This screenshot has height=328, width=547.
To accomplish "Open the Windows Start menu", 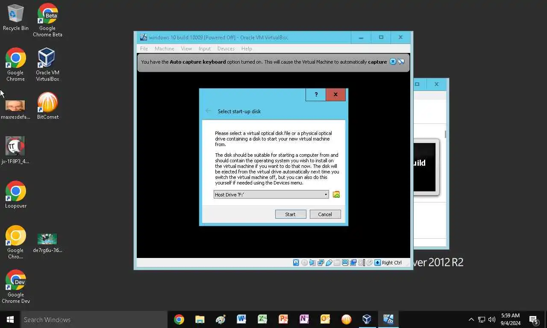I will tap(10, 319).
